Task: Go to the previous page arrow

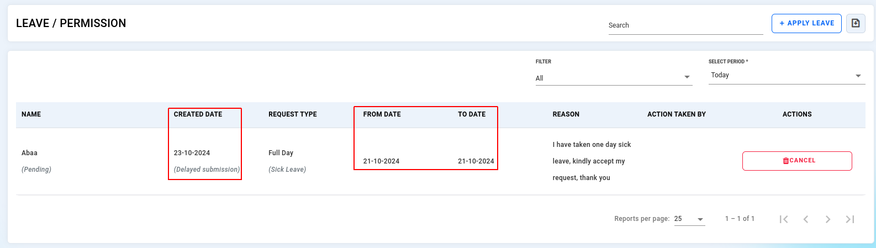Action: tap(806, 219)
